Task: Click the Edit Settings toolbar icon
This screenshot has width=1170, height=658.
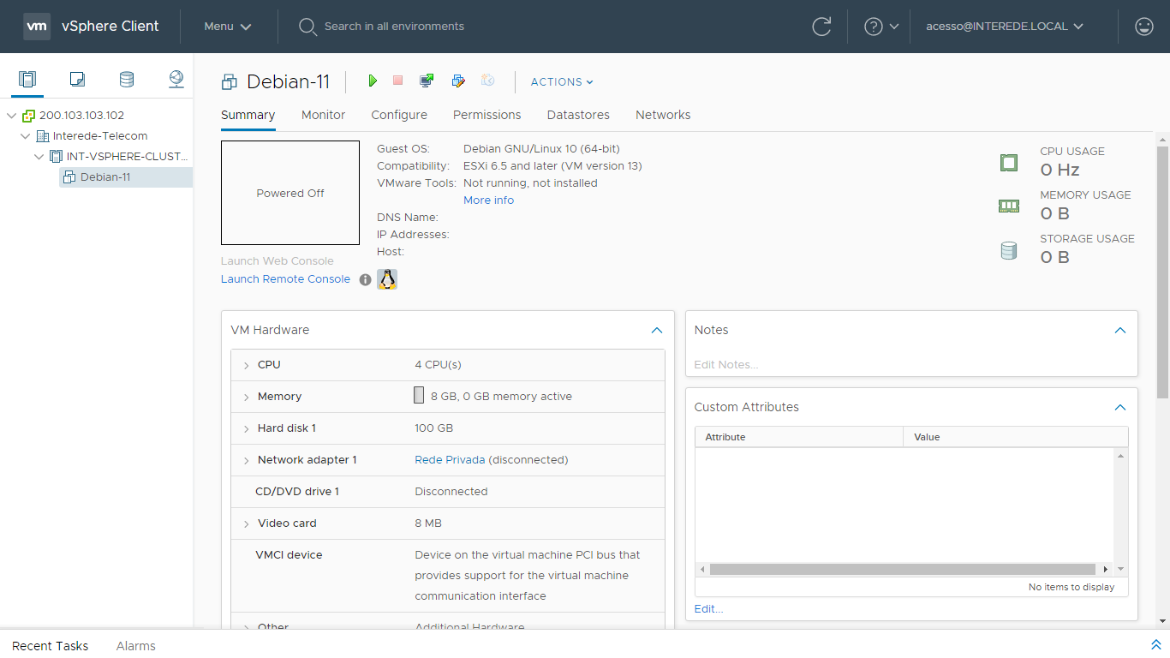Action: (458, 81)
